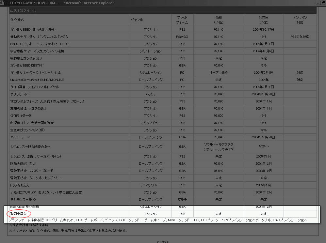
Task: Select the release date '2004年10月7日'
Action: [x=263, y=29]
